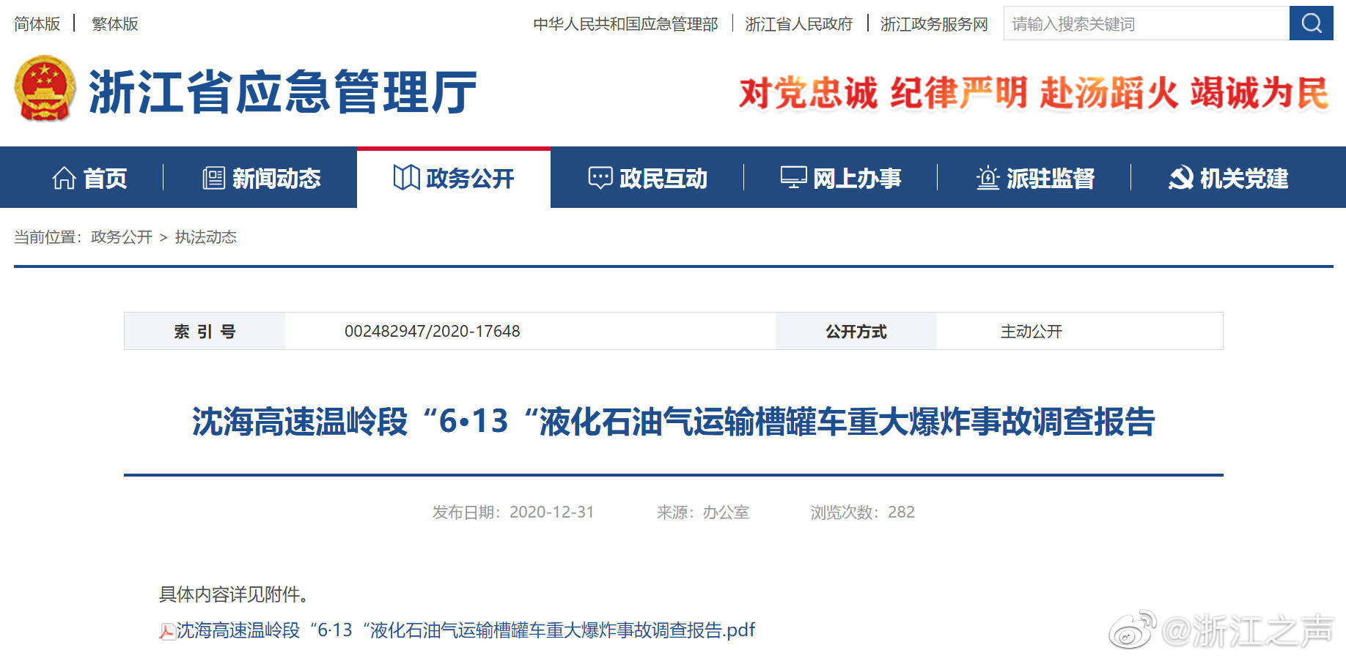The image size is (1346, 664).
Task: Click the PDF icon before attachment
Action: 167,631
